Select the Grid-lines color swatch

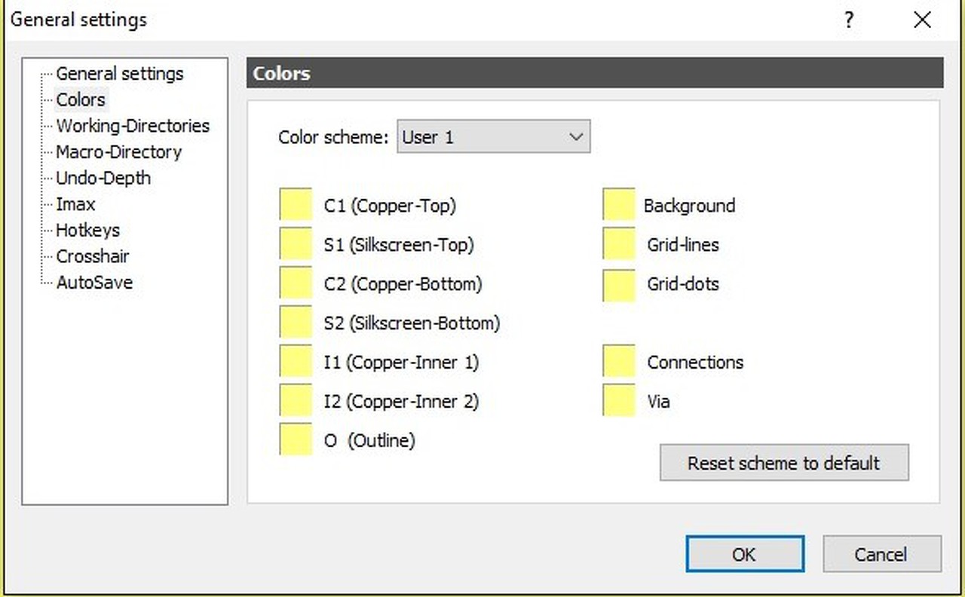coord(619,244)
